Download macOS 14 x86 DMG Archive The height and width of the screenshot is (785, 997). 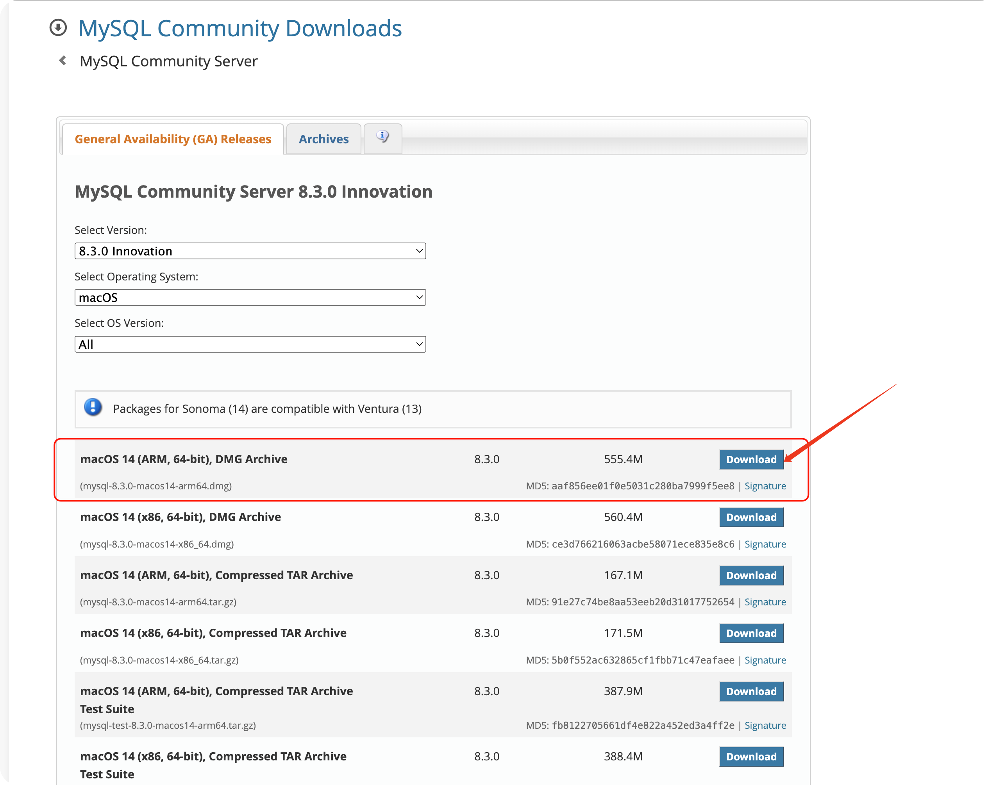click(x=751, y=517)
